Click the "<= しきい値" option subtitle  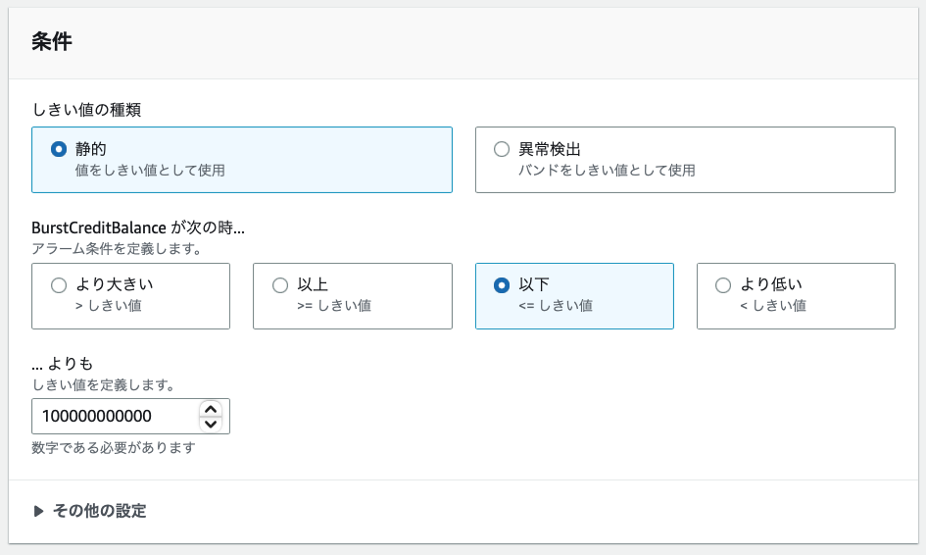pos(556,306)
